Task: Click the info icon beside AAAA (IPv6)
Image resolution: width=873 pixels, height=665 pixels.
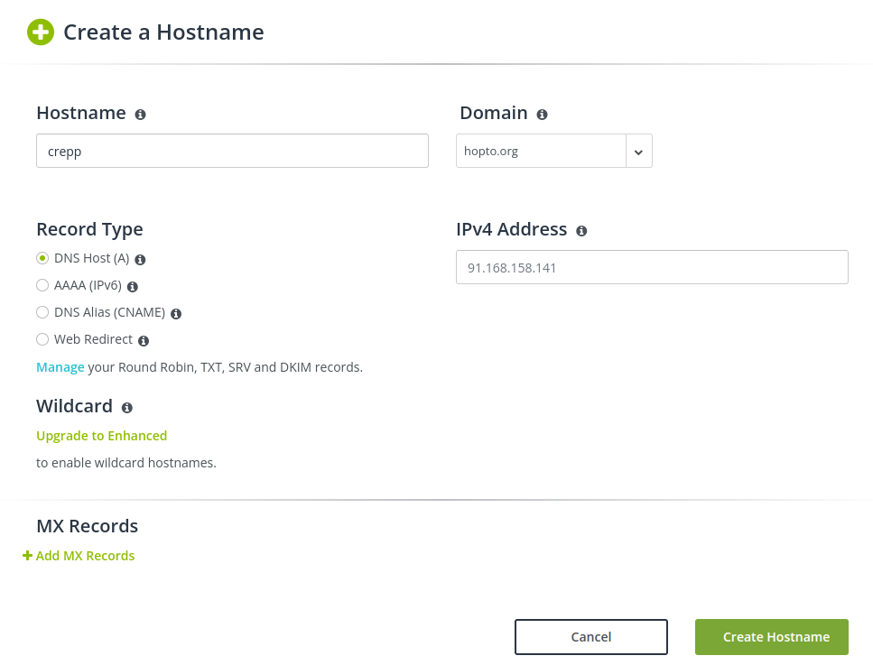Action: click(x=133, y=287)
